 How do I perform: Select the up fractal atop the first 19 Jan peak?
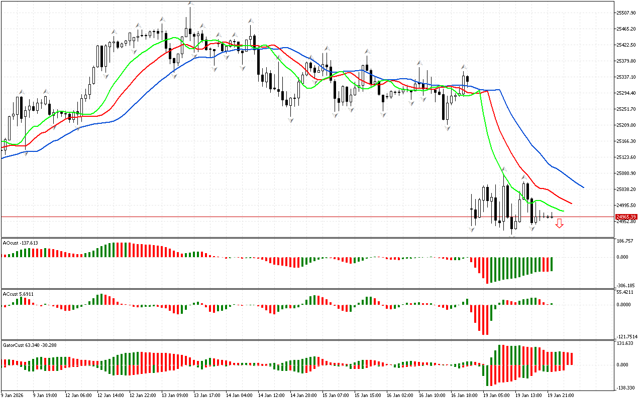[x=504, y=169]
